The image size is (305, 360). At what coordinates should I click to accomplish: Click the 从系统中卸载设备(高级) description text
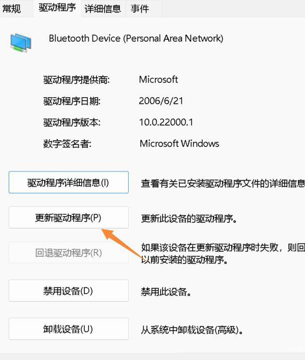coord(191,329)
